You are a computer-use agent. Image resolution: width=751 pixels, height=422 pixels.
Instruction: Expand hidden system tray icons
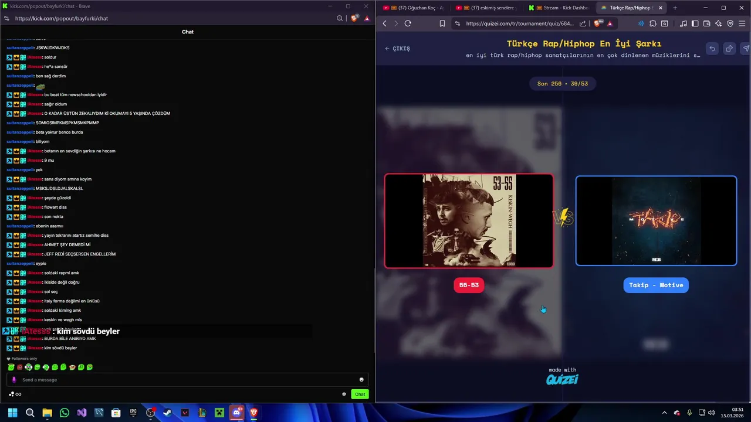point(664,413)
